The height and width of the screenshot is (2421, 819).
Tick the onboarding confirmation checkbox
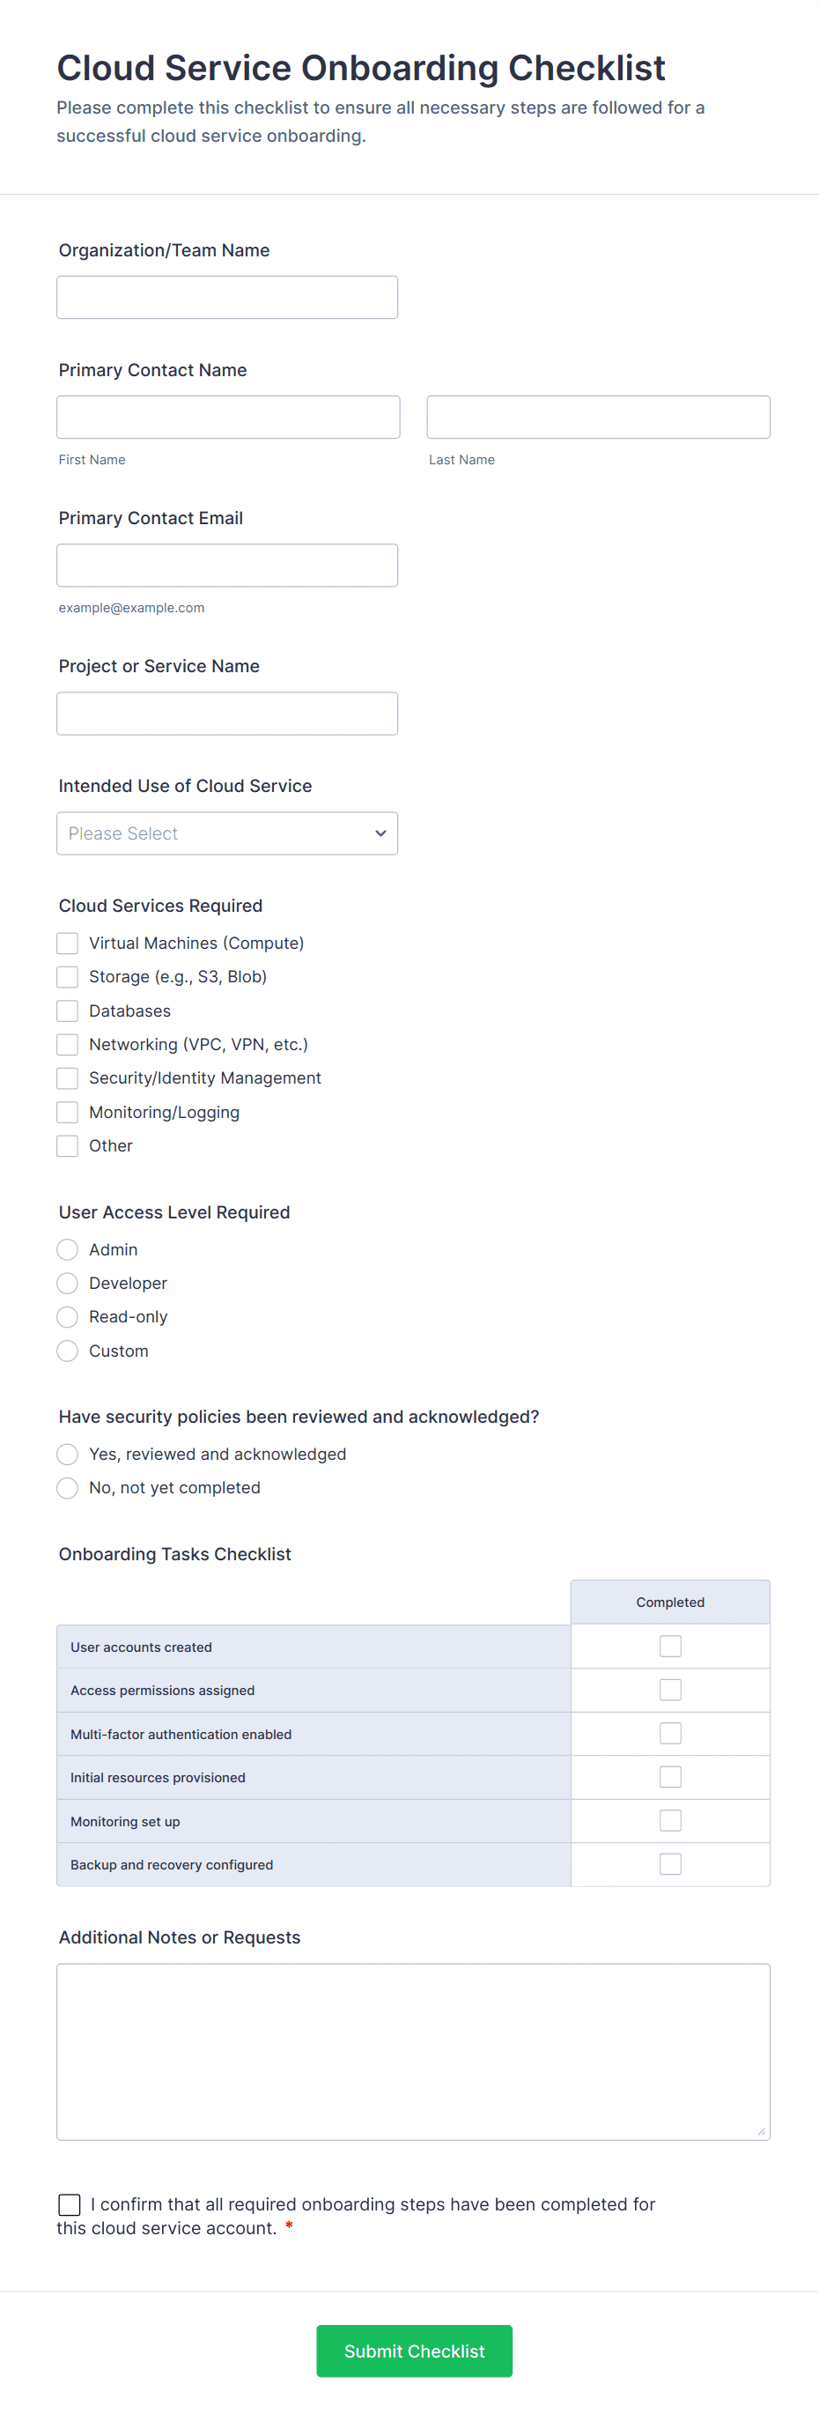click(70, 2204)
